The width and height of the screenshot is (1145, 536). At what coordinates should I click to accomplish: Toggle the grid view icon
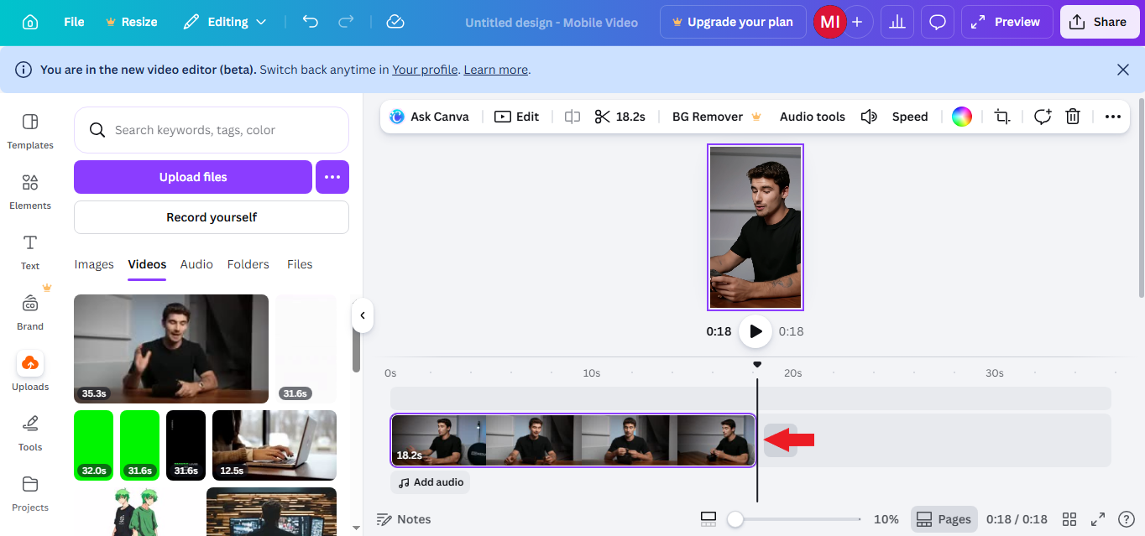coord(1069,519)
